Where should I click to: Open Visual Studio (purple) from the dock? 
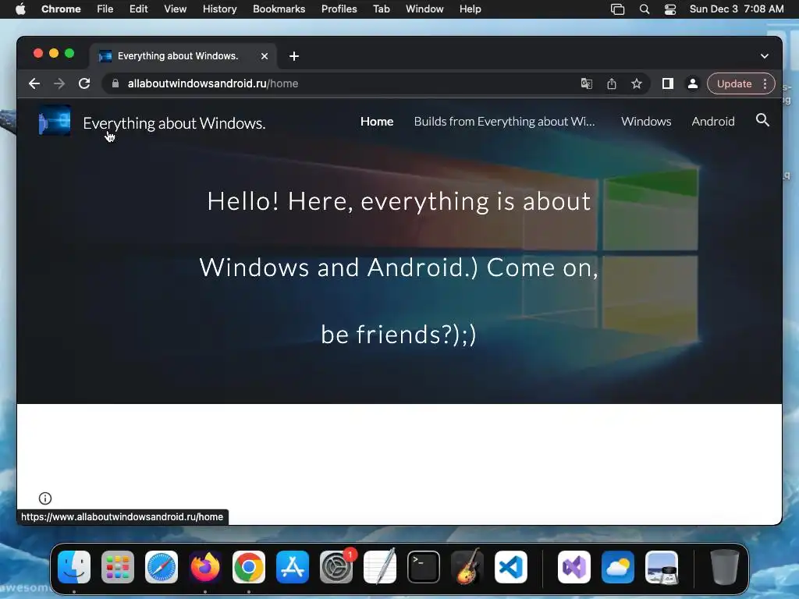(x=574, y=567)
